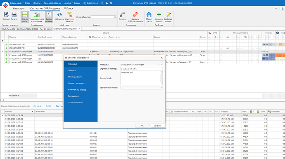Toggle the Выбор колонок button
The height and width of the screenshot is (159, 285).
pyautogui.click(x=49, y=17)
